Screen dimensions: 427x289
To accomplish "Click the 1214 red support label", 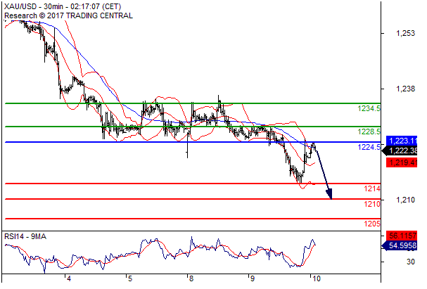I will [x=372, y=188].
